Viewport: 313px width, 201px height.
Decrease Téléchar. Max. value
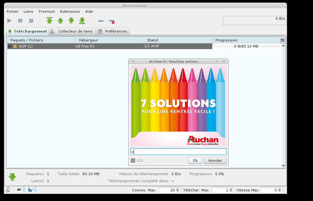pyautogui.click(x=231, y=191)
